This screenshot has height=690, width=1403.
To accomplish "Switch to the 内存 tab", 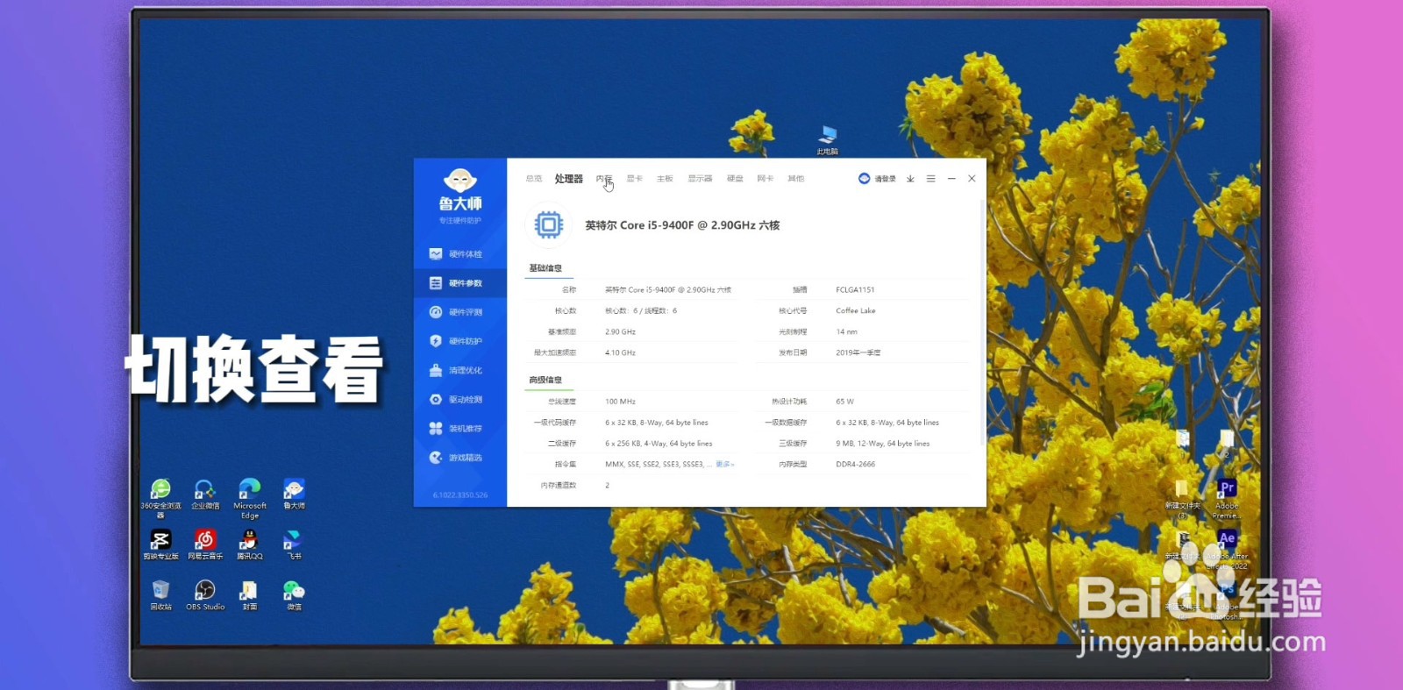I will tap(604, 179).
